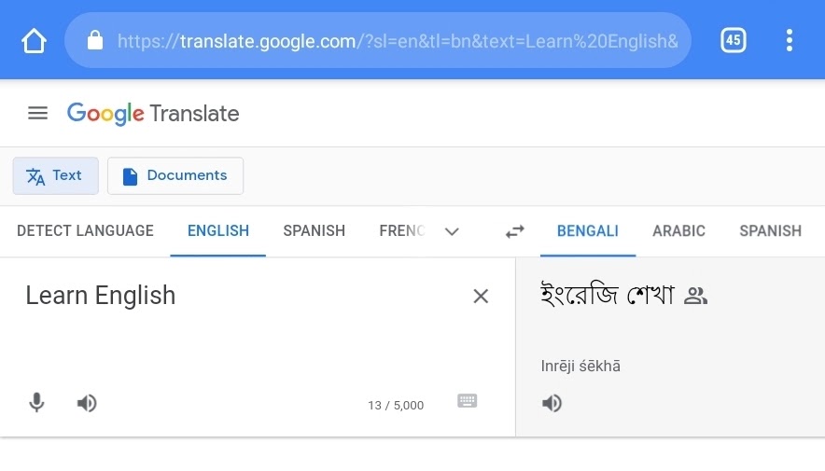Expand the source language list
This screenshot has height=471, width=825.
coord(453,231)
